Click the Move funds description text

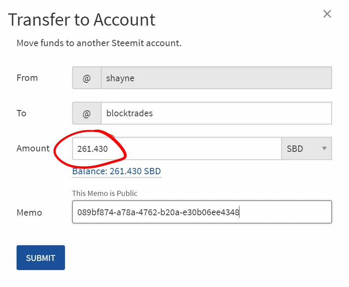coord(99,43)
